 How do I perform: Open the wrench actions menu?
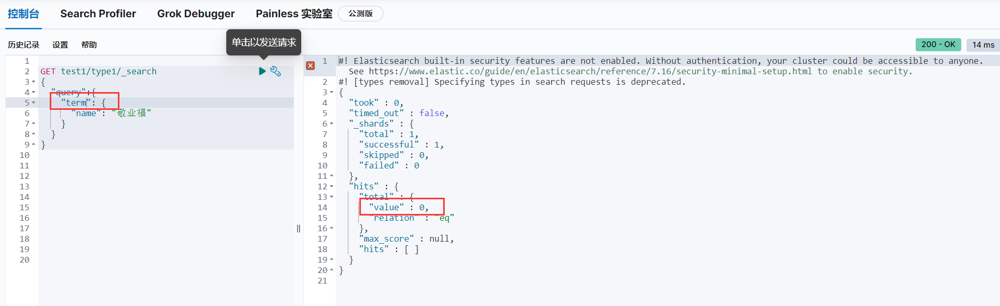click(276, 71)
